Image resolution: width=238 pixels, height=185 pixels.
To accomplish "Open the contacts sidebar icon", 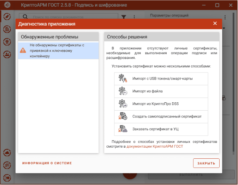I will (x=7, y=54).
